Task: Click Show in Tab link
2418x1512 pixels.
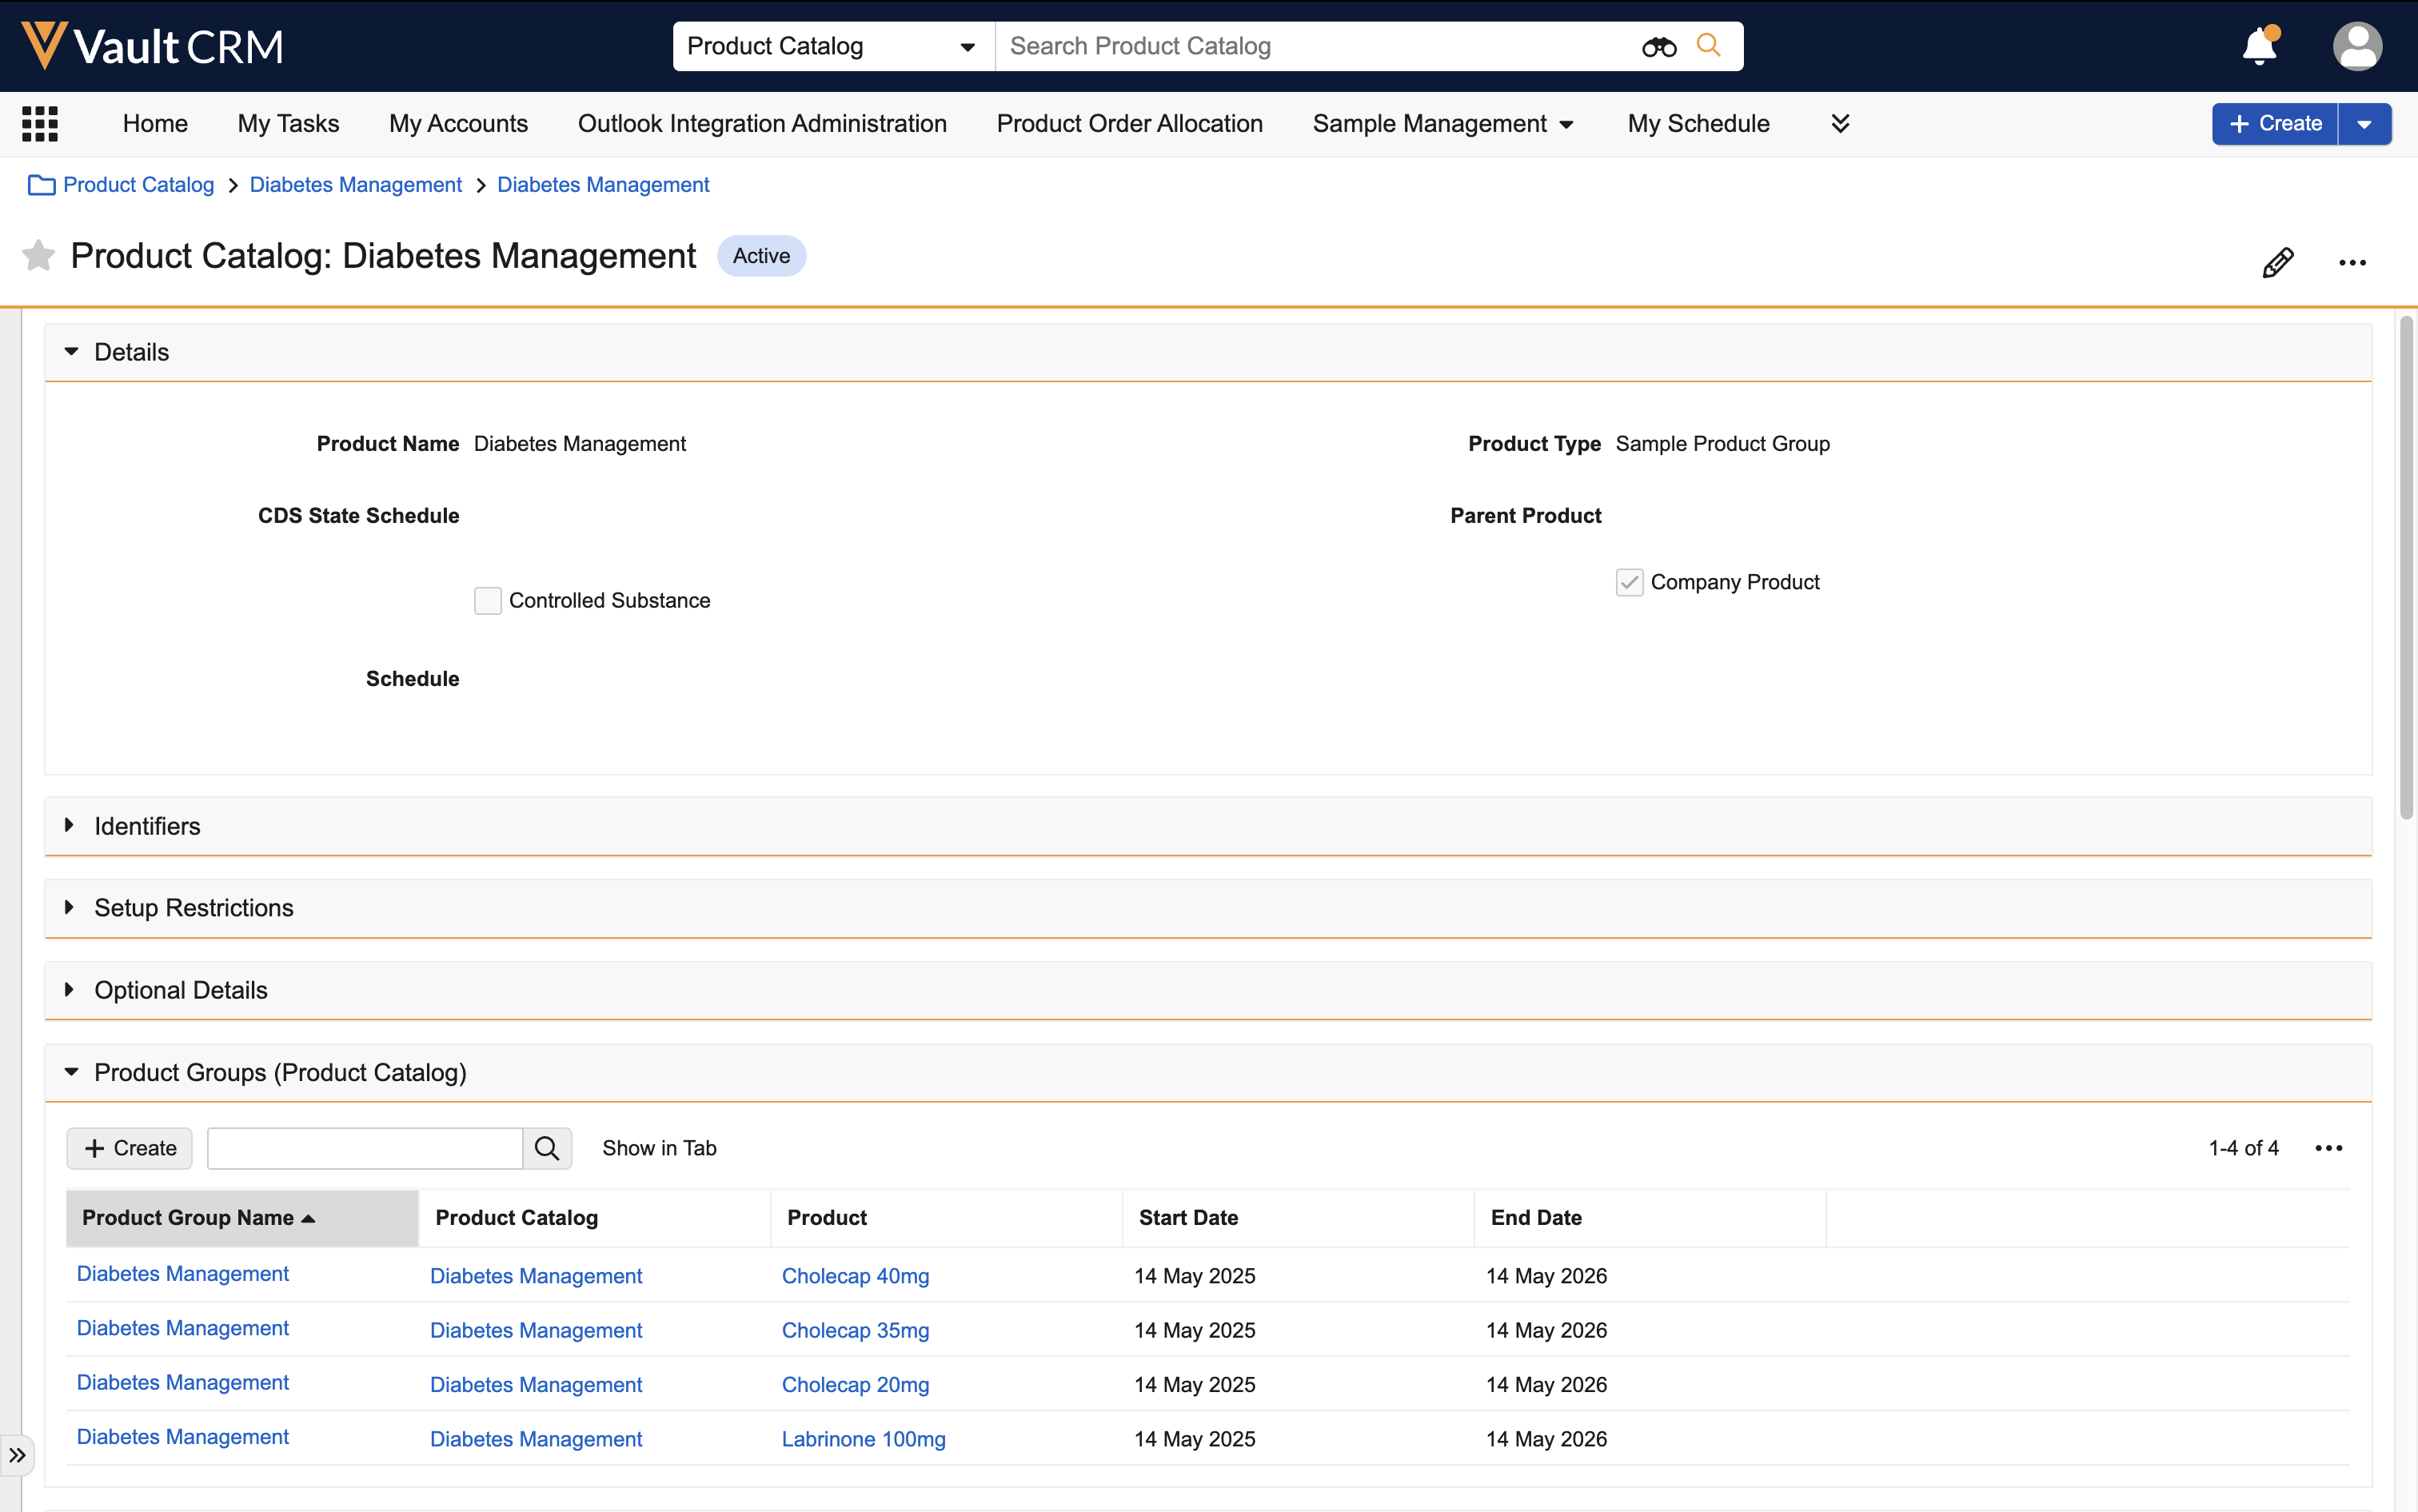Action: (659, 1148)
